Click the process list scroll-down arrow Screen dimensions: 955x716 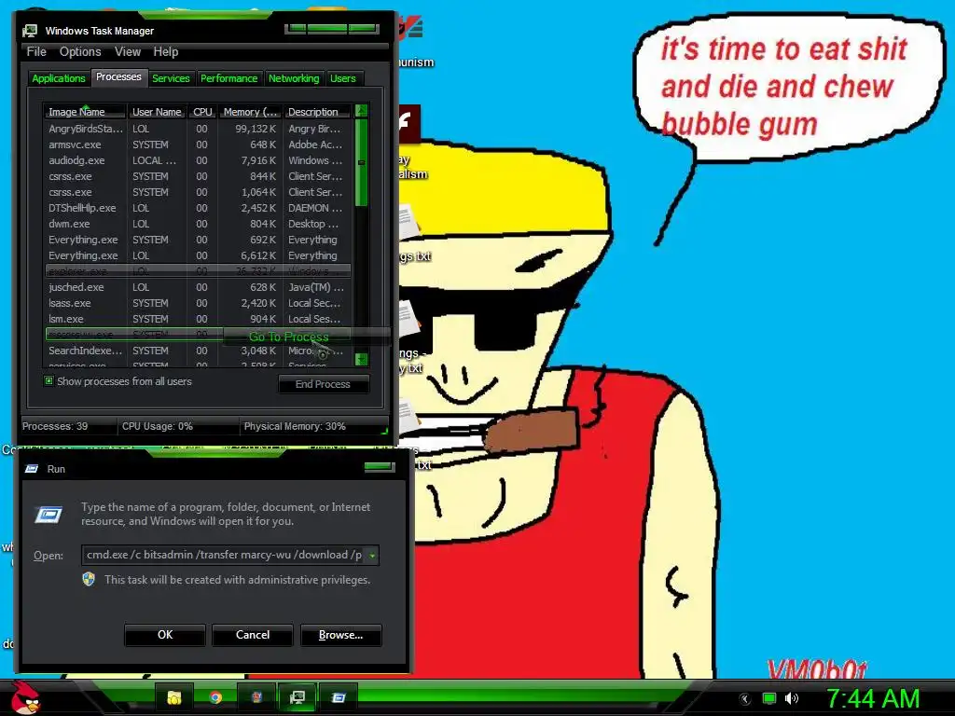click(362, 359)
